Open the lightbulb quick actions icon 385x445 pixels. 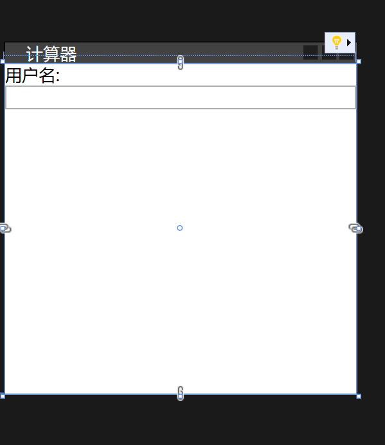coord(337,43)
